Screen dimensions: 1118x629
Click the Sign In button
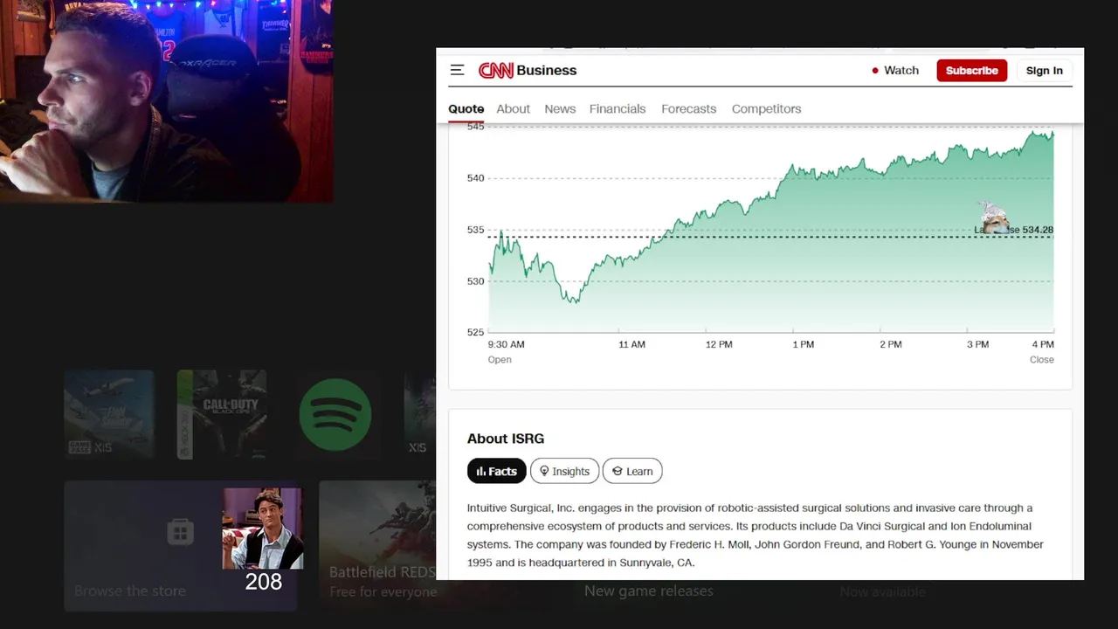(1045, 71)
